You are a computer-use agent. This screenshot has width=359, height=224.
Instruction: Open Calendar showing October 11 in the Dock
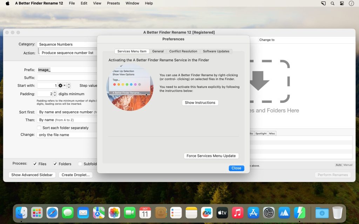(145, 212)
